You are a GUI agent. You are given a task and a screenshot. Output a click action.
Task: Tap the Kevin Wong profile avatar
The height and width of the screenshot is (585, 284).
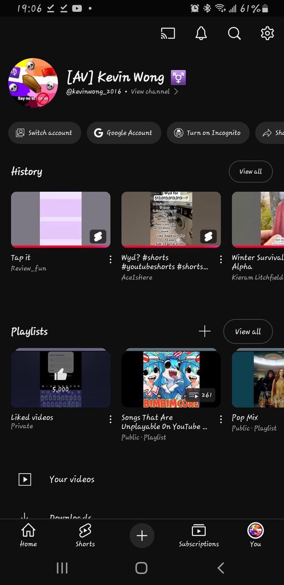[33, 83]
